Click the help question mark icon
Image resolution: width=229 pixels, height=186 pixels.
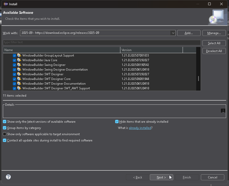8,177
